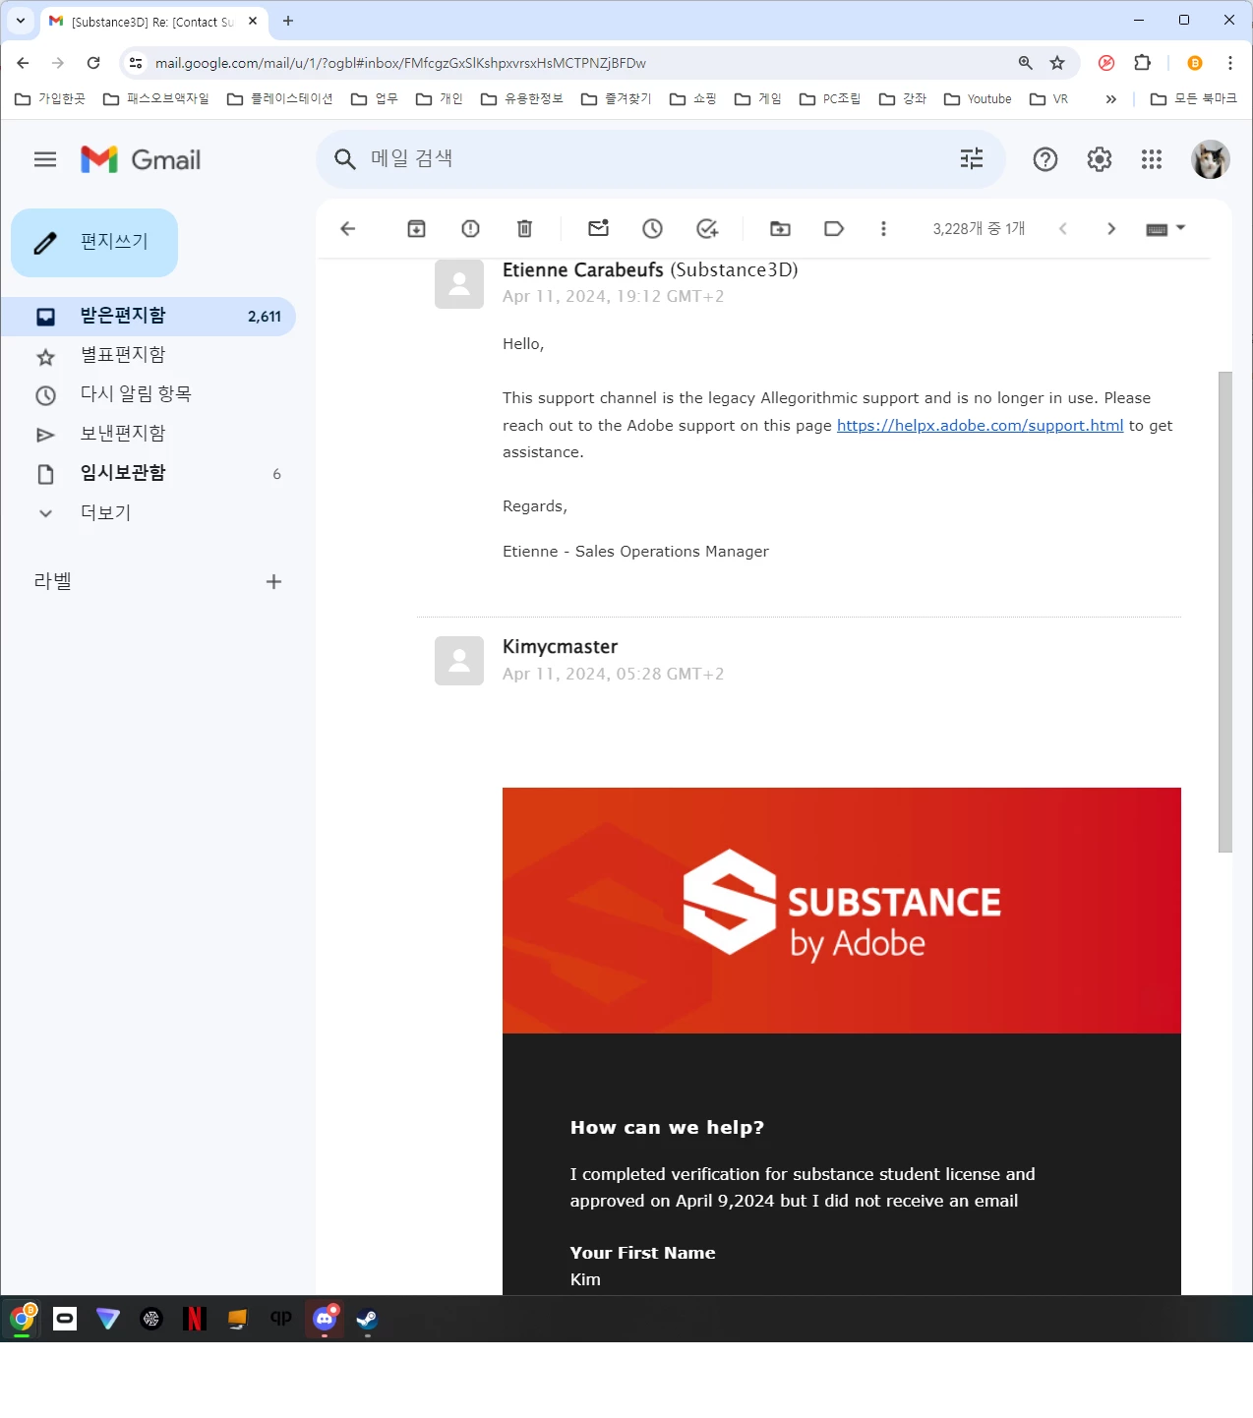1253x1418 pixels.
Task: Open the 가입한곳 bookmarks folder
Action: point(50,99)
